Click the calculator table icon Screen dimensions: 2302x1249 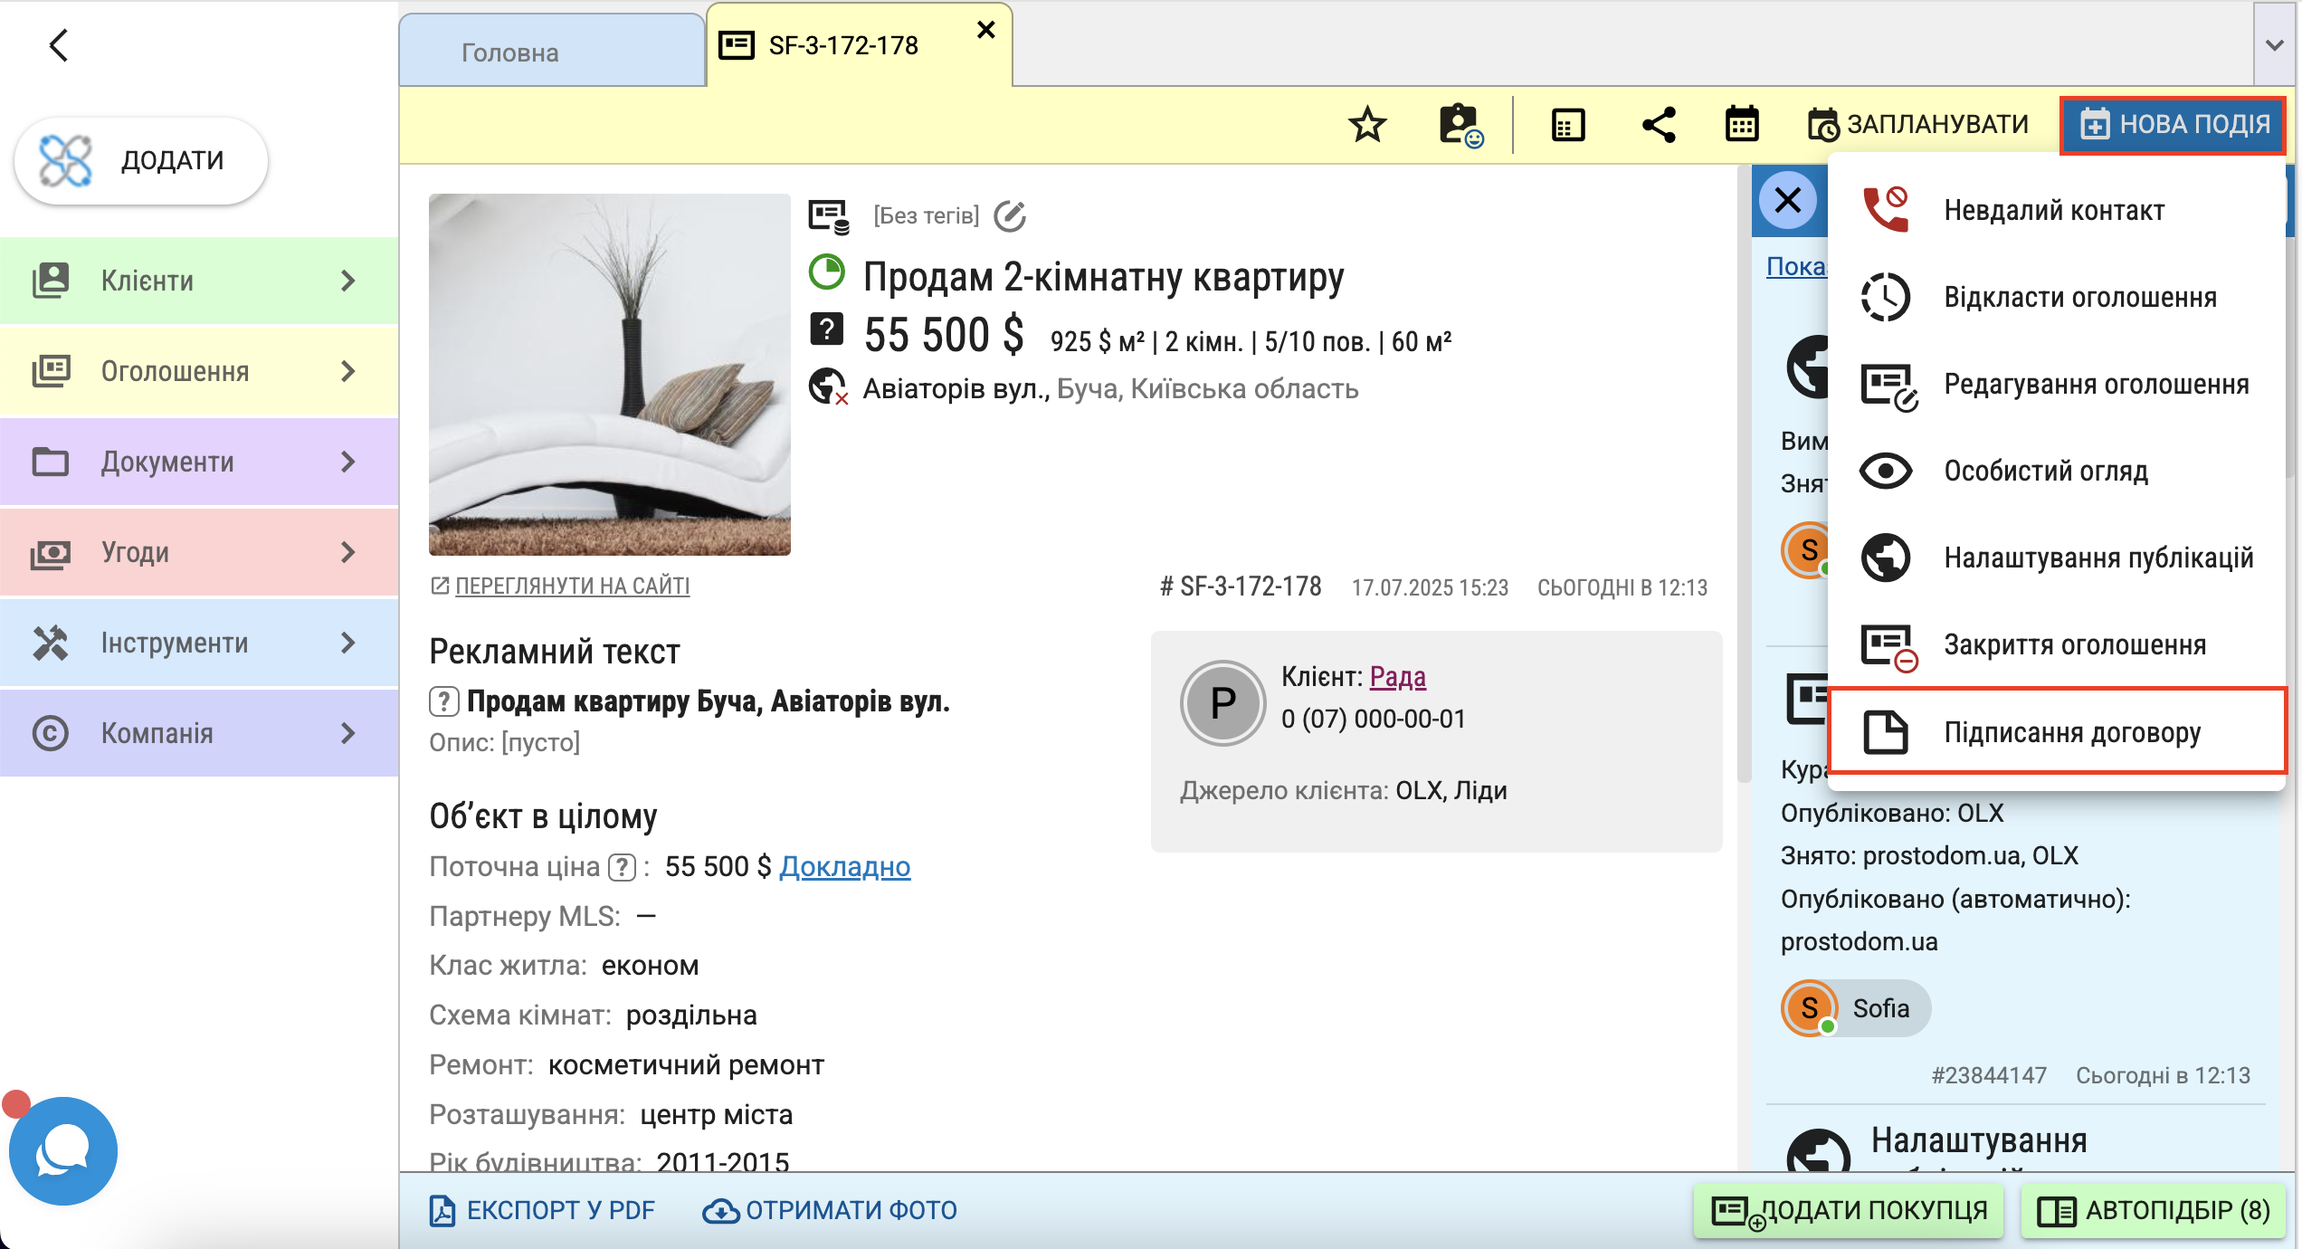(1567, 125)
